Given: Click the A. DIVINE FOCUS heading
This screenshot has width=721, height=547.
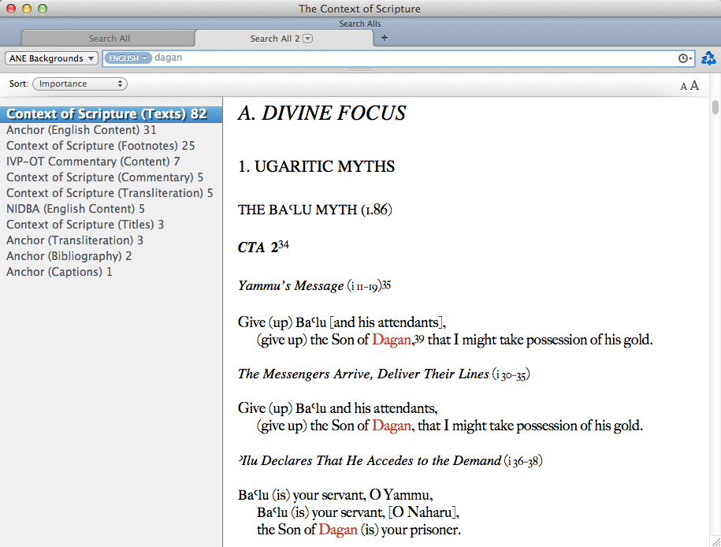Looking at the screenshot, I should 321,113.
